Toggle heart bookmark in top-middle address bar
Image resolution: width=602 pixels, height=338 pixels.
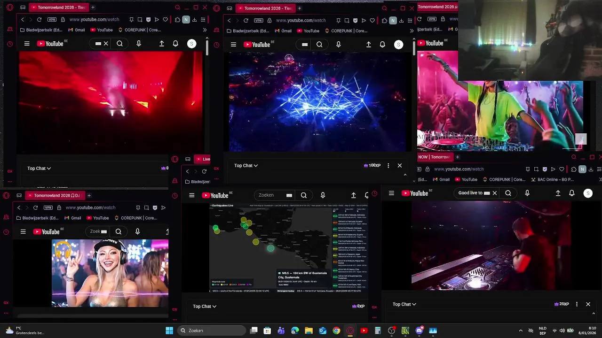point(372,20)
